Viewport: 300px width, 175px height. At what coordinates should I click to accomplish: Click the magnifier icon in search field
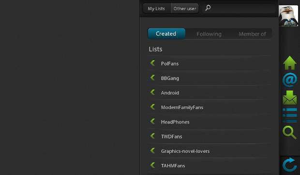coord(208,8)
